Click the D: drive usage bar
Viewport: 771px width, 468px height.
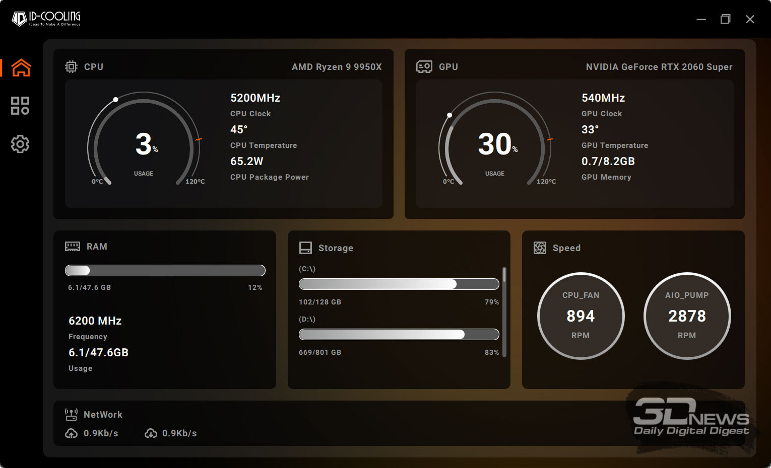tap(399, 335)
